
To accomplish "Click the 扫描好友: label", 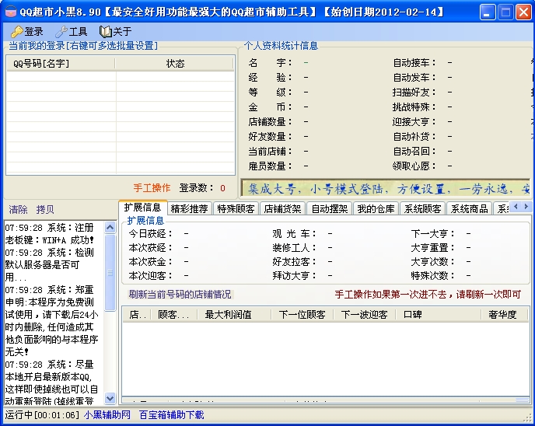I will [x=414, y=92].
